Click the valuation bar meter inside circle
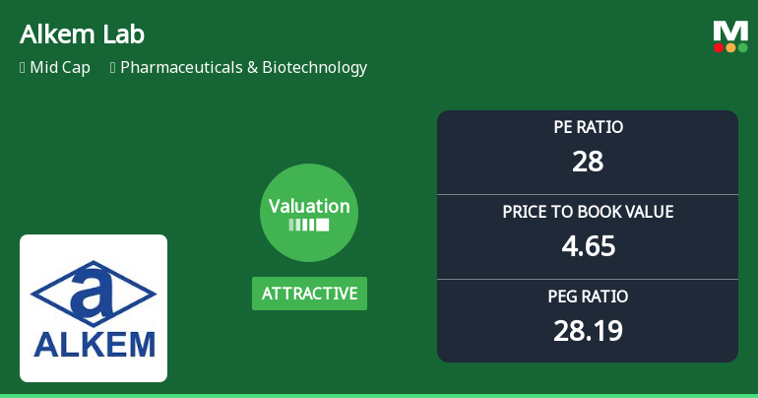The height and width of the screenshot is (398, 758). 309,225
